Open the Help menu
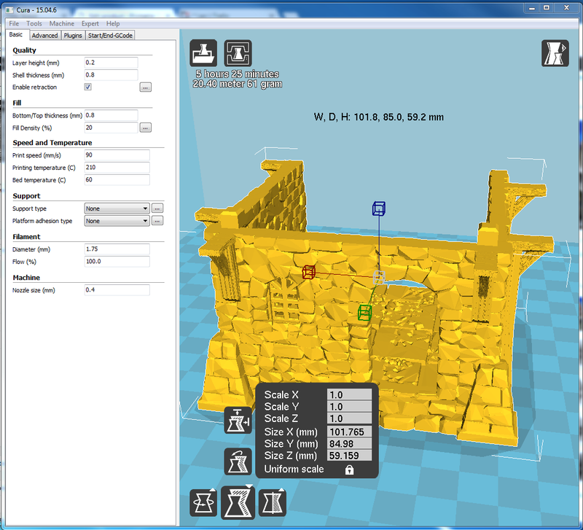The image size is (583, 530). 113,23
